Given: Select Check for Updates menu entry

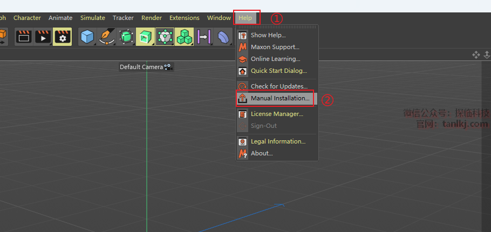Looking at the screenshot, I should pyautogui.click(x=278, y=86).
